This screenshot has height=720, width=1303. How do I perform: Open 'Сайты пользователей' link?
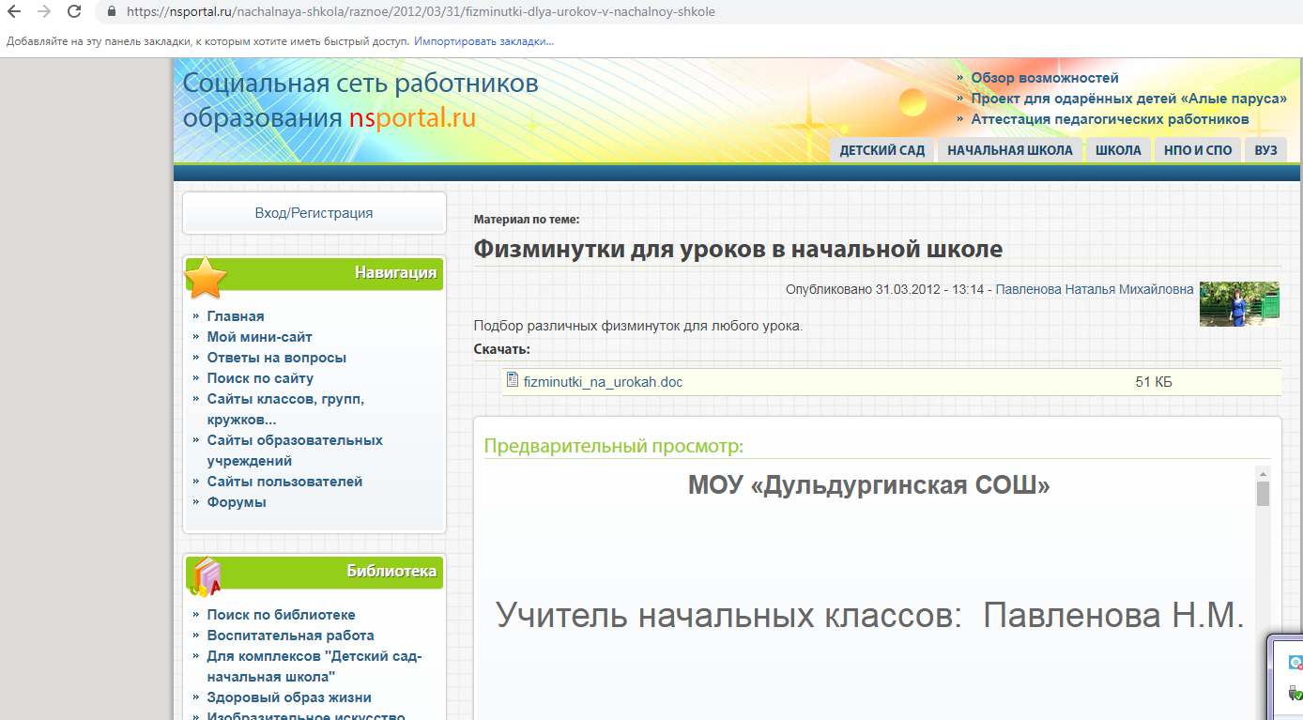[x=284, y=482]
